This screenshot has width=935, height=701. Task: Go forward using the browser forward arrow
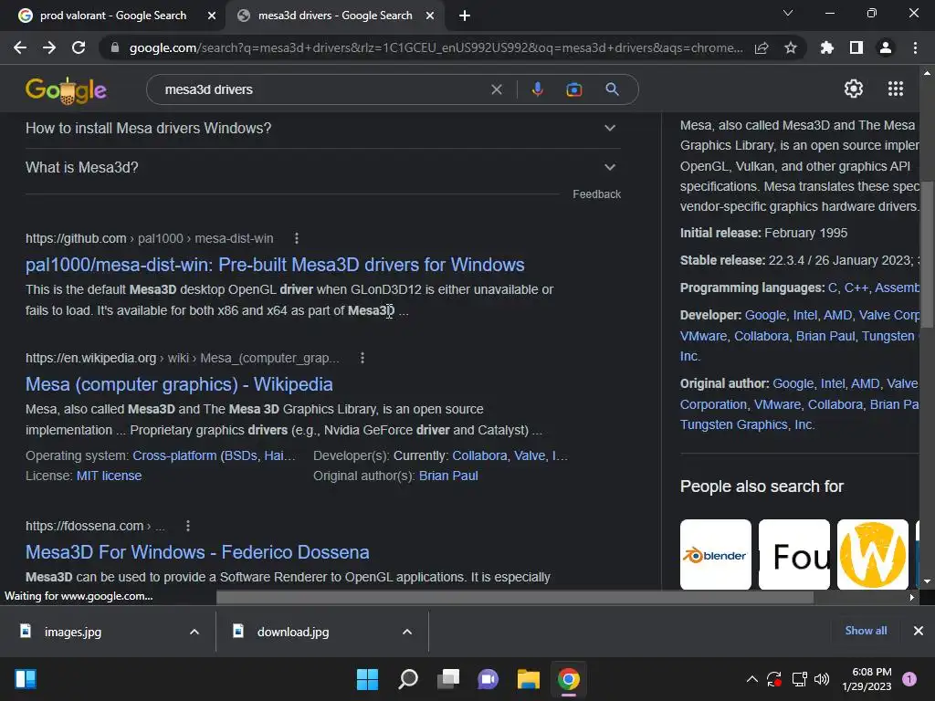point(49,47)
